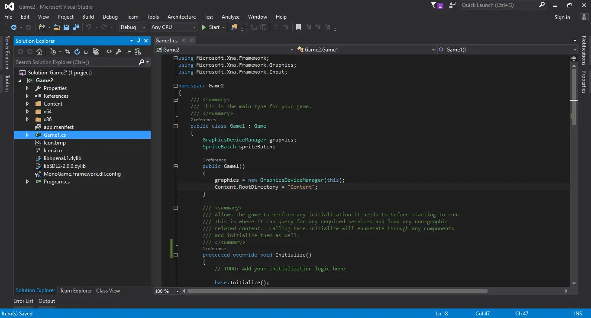Start debugging with the green Start button
Screen dimensions: 591x318
coord(211,27)
